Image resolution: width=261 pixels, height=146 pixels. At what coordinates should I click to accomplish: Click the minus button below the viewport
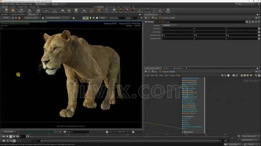point(57,132)
